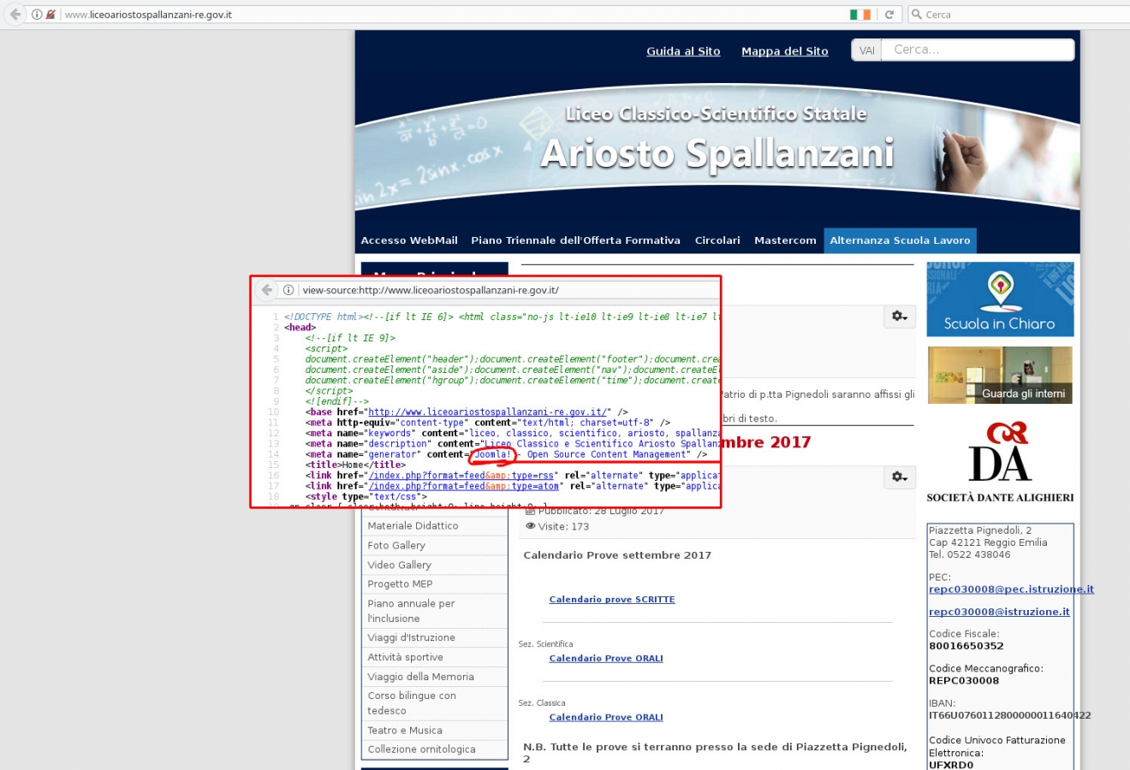
Task: Click the Italian flag icon in address bar
Action: click(860, 15)
